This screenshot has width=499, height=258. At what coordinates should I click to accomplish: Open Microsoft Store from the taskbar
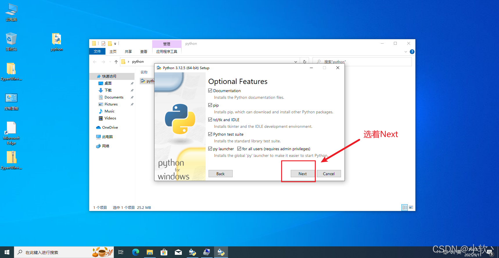click(x=164, y=252)
